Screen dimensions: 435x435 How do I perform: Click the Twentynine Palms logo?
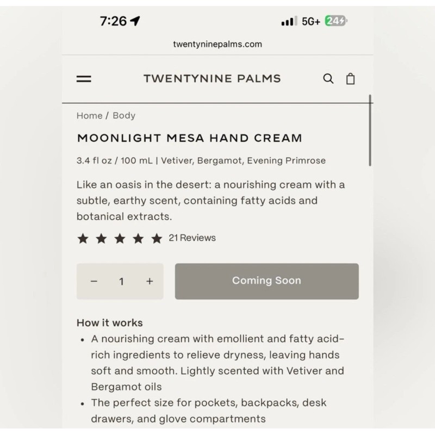click(212, 79)
